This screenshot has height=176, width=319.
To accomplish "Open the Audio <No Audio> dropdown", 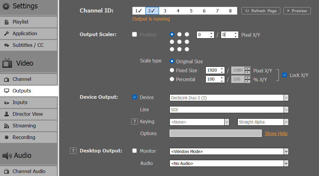I will [x=229, y=163].
